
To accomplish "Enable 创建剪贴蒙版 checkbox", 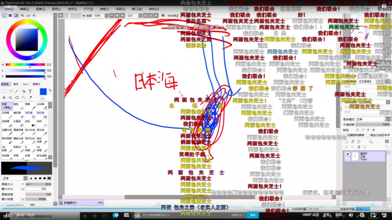I will pyautogui.click(x=345, y=135).
